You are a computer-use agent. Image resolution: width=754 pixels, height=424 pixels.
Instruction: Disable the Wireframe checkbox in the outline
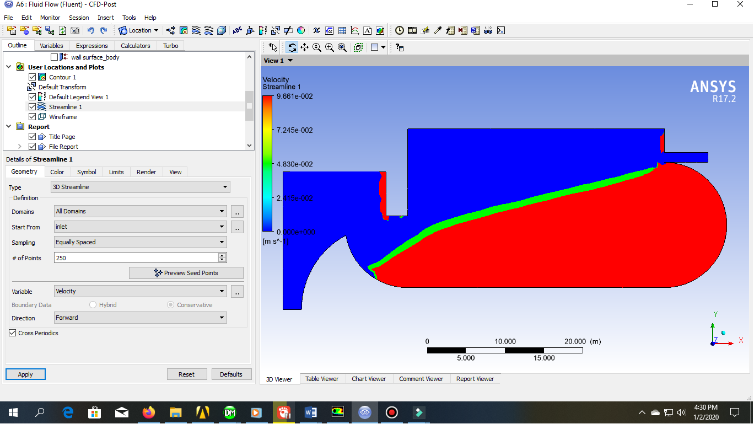32,116
